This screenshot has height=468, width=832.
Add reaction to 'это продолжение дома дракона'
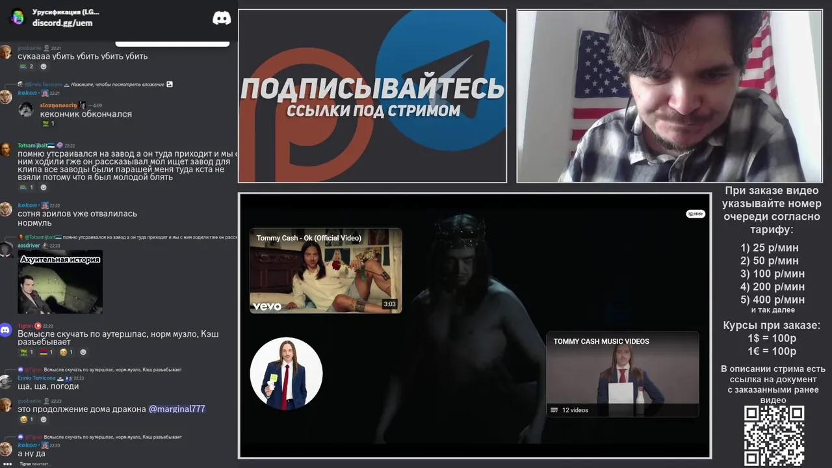[44, 419]
